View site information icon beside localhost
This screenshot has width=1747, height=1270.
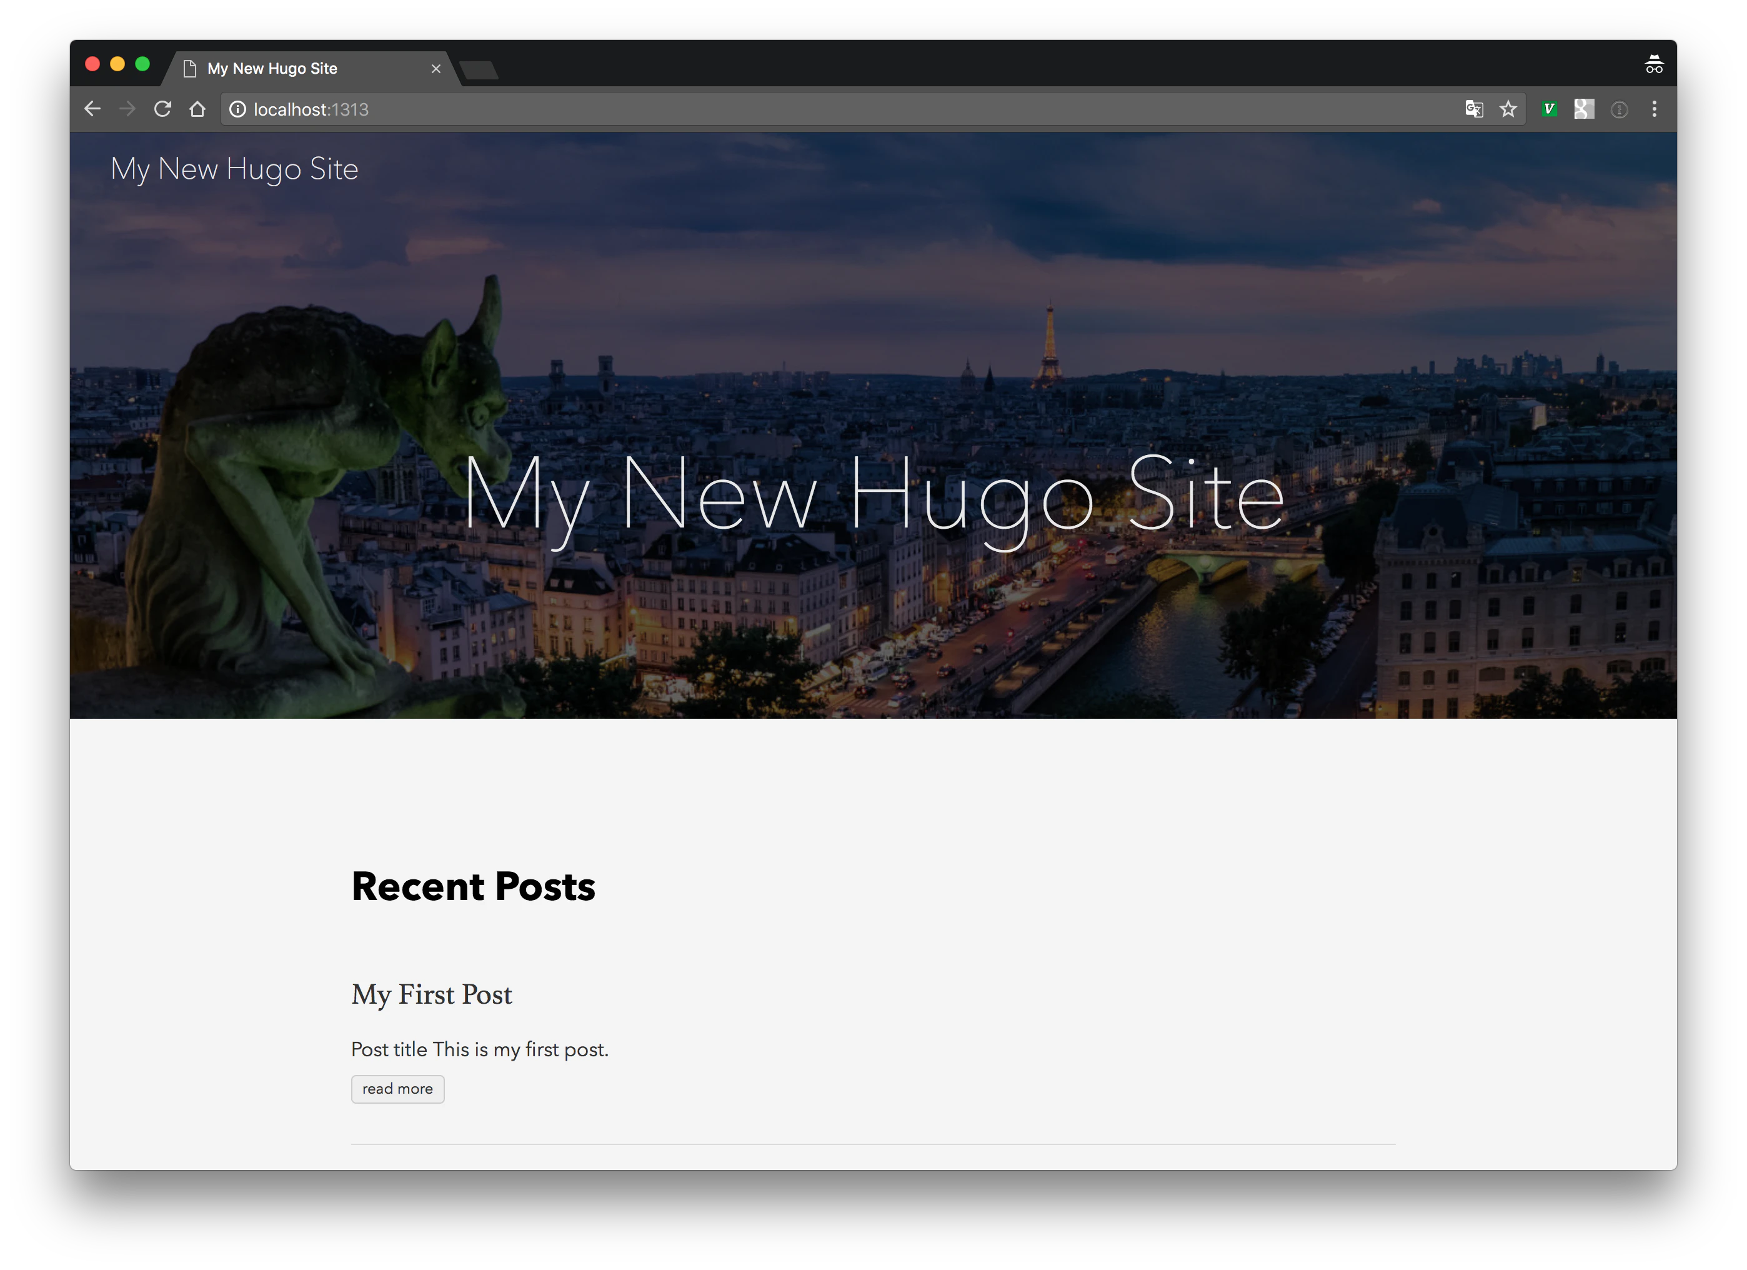238,109
